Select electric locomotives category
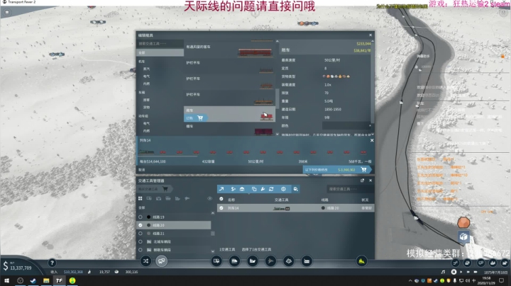Viewport: 511px width, 286px height. pyautogui.click(x=146, y=76)
